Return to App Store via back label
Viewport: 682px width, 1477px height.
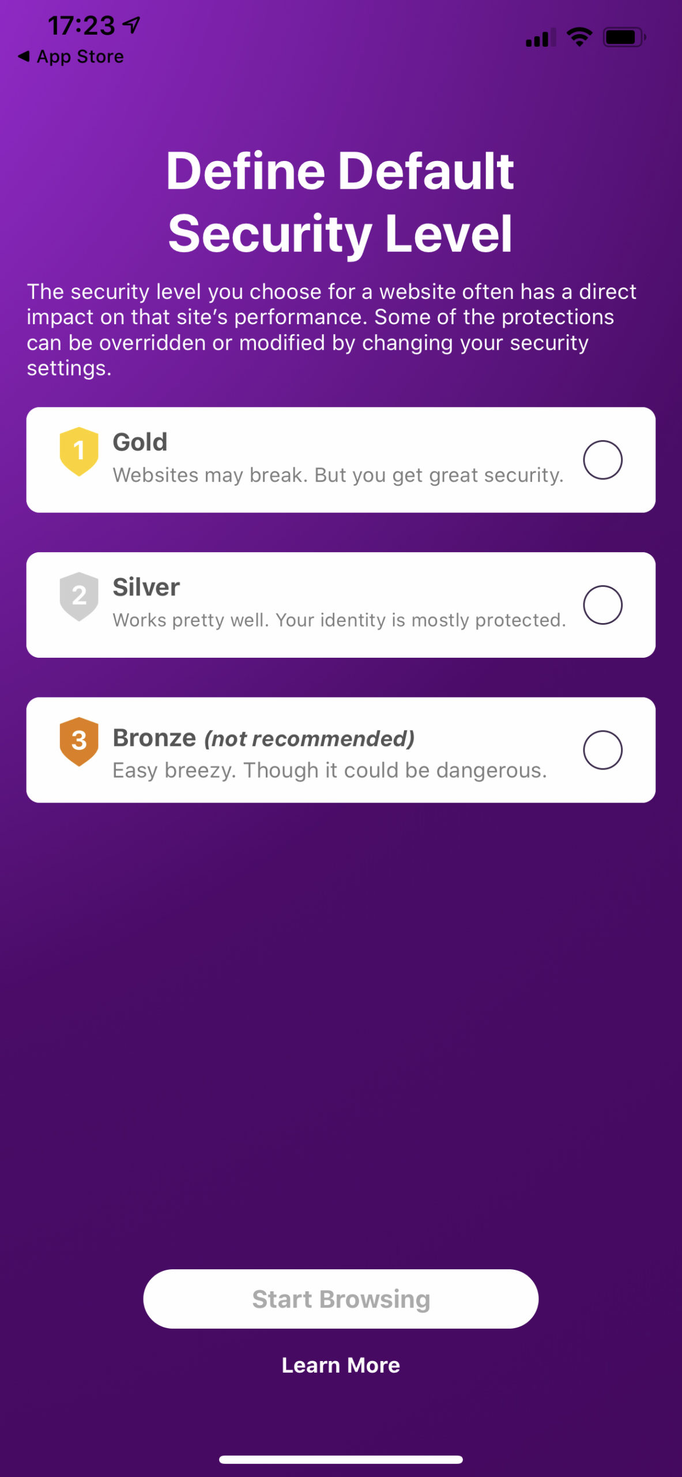(x=80, y=57)
